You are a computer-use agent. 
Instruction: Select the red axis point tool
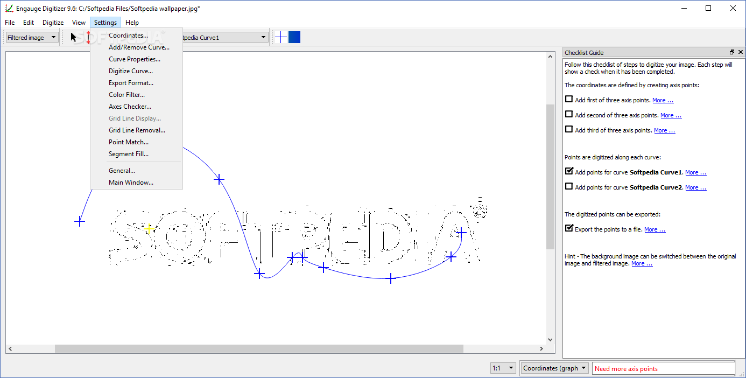click(x=88, y=37)
